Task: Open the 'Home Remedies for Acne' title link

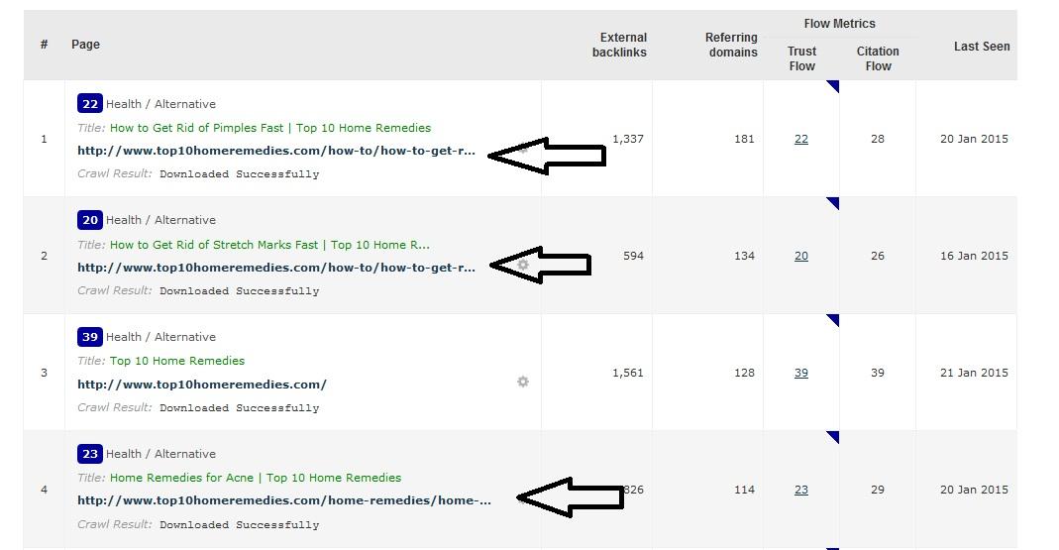Action: 255,478
